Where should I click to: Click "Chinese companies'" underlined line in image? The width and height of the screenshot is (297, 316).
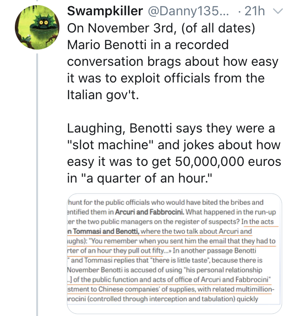pos(171,289)
